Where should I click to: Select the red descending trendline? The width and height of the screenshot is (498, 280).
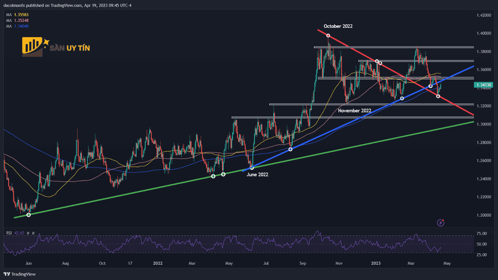(x=396, y=73)
